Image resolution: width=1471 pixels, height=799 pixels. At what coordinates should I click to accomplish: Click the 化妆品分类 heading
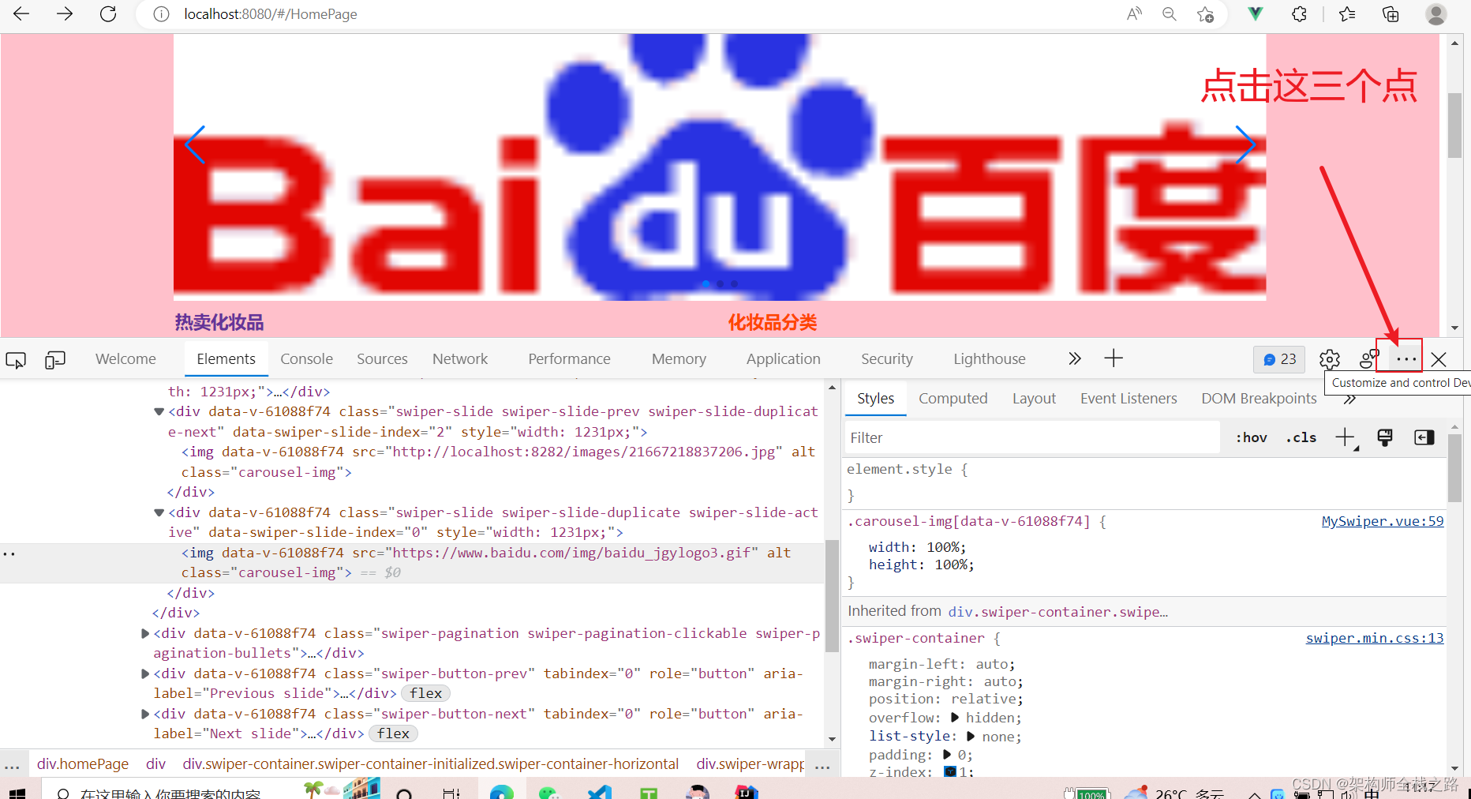[773, 323]
